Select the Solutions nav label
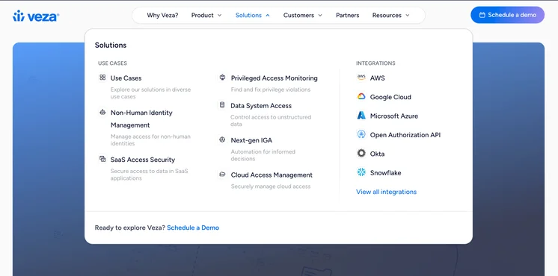 [248, 15]
